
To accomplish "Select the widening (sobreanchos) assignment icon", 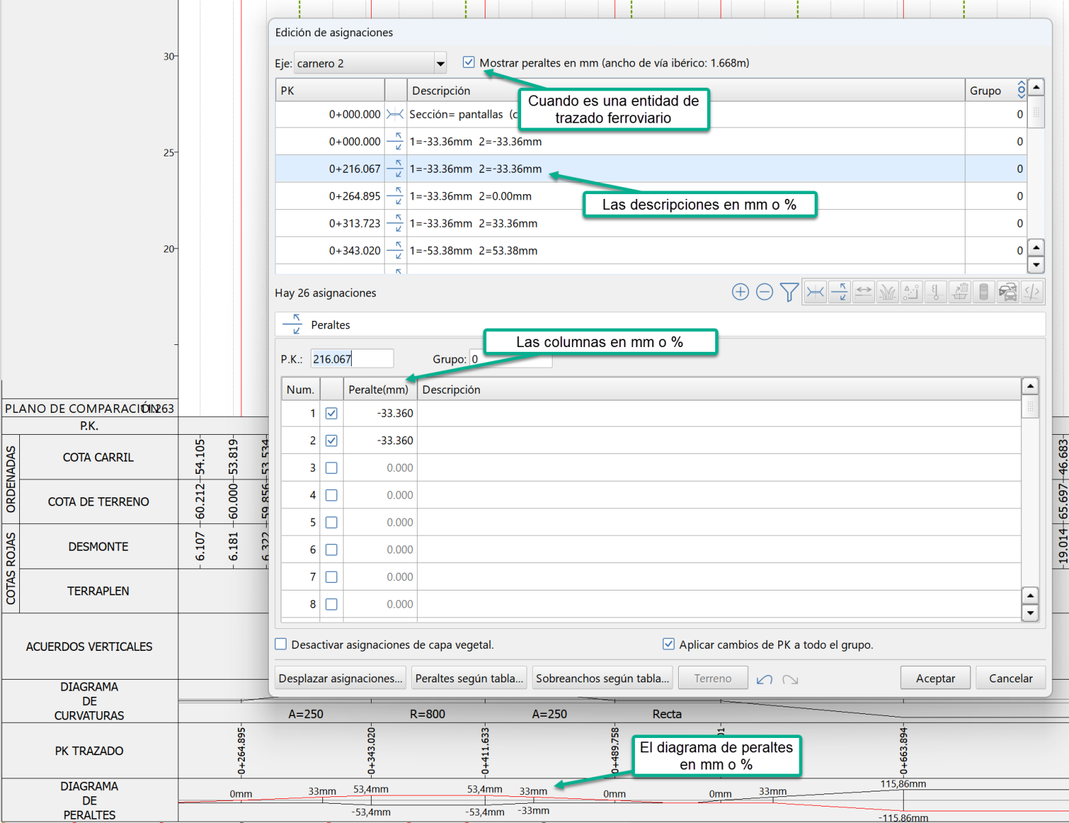I will point(863,292).
